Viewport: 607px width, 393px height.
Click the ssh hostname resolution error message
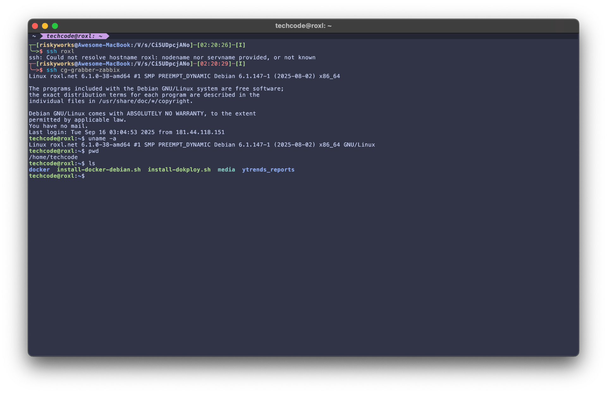[172, 57]
